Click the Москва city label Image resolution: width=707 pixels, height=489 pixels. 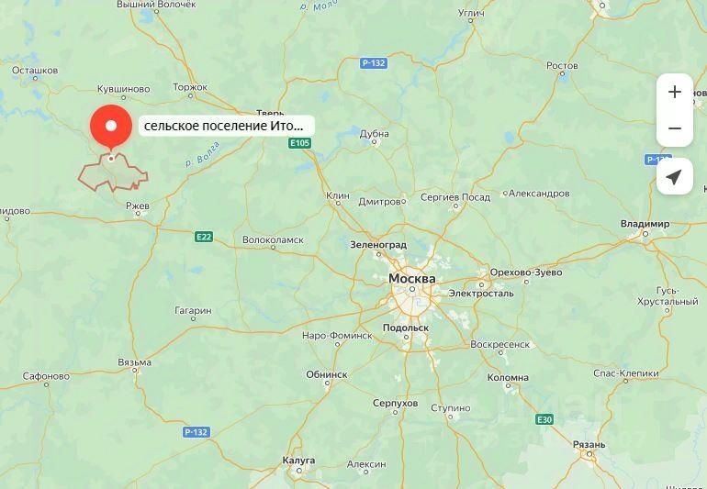coord(412,279)
